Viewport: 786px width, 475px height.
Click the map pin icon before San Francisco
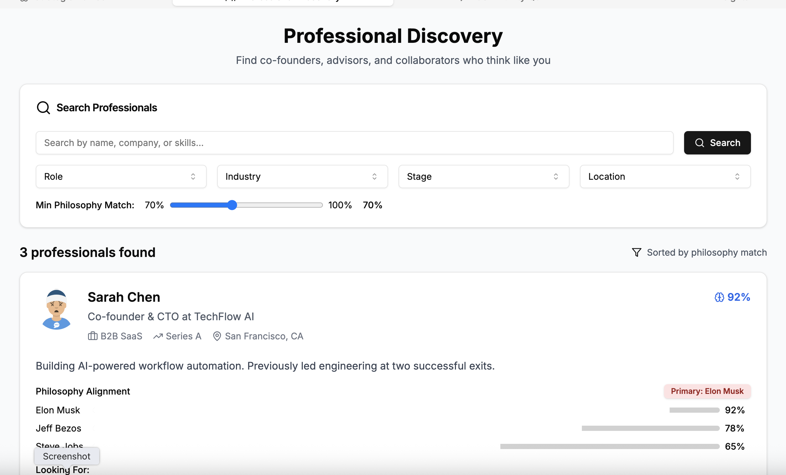(x=217, y=336)
